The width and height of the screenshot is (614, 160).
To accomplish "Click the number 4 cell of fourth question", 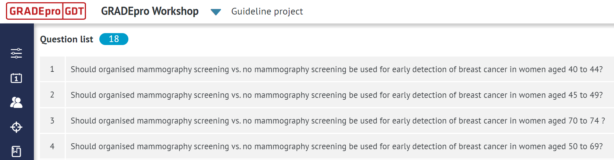I will 52,146.
